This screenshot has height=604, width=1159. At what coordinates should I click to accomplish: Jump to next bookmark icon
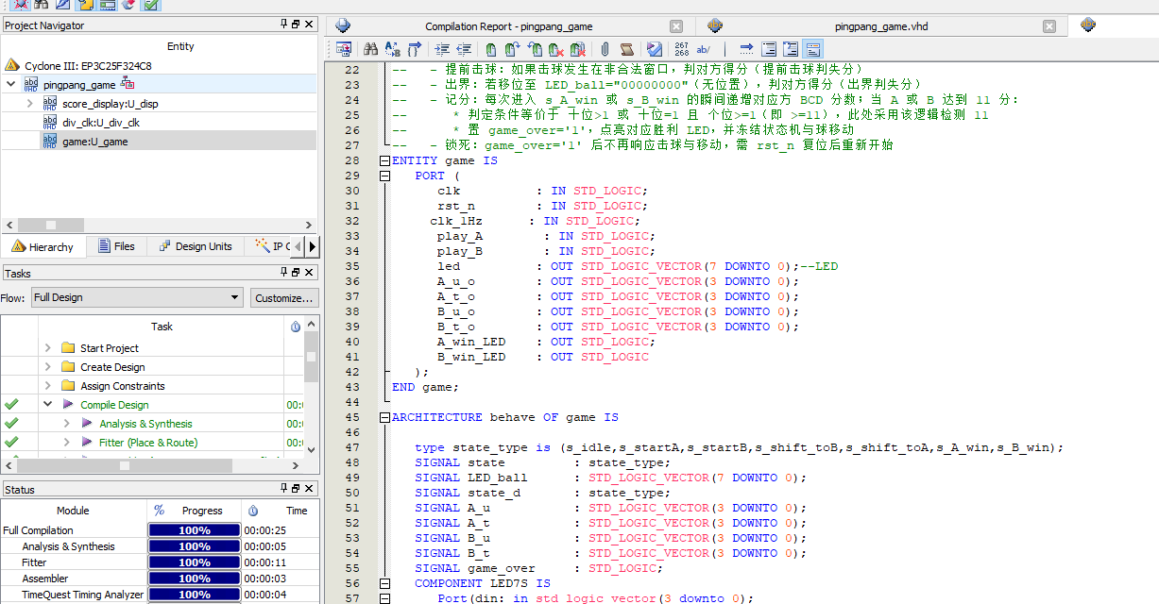pos(512,49)
